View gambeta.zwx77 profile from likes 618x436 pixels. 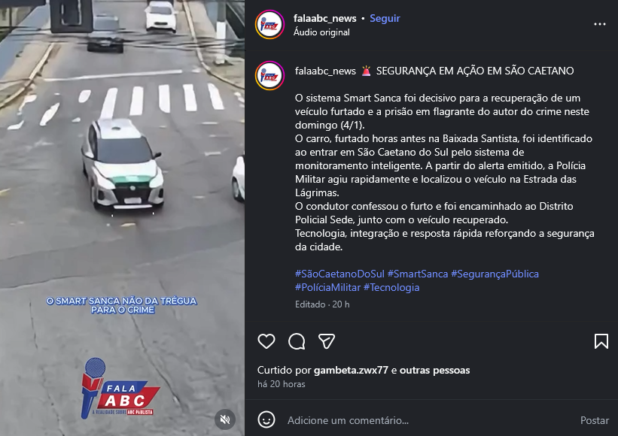351,371
